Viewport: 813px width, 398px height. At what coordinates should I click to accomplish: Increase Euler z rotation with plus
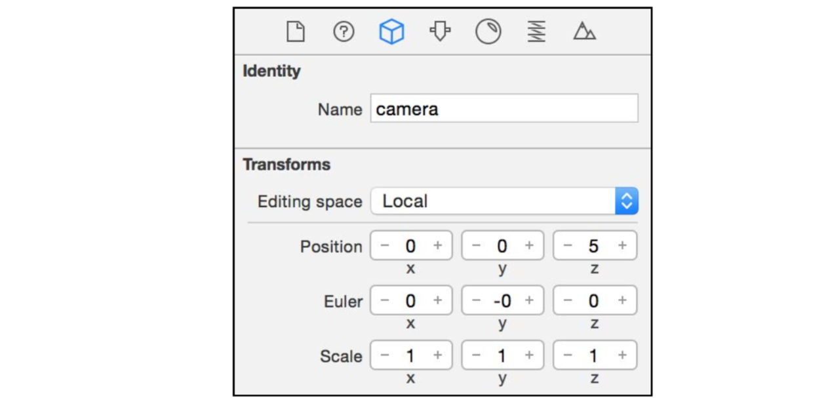pos(622,301)
